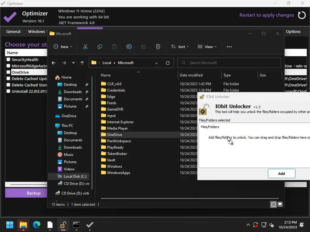Click the horizontal scrollbar in Explorer file list
This screenshot has width=310, height=232.
190,198
